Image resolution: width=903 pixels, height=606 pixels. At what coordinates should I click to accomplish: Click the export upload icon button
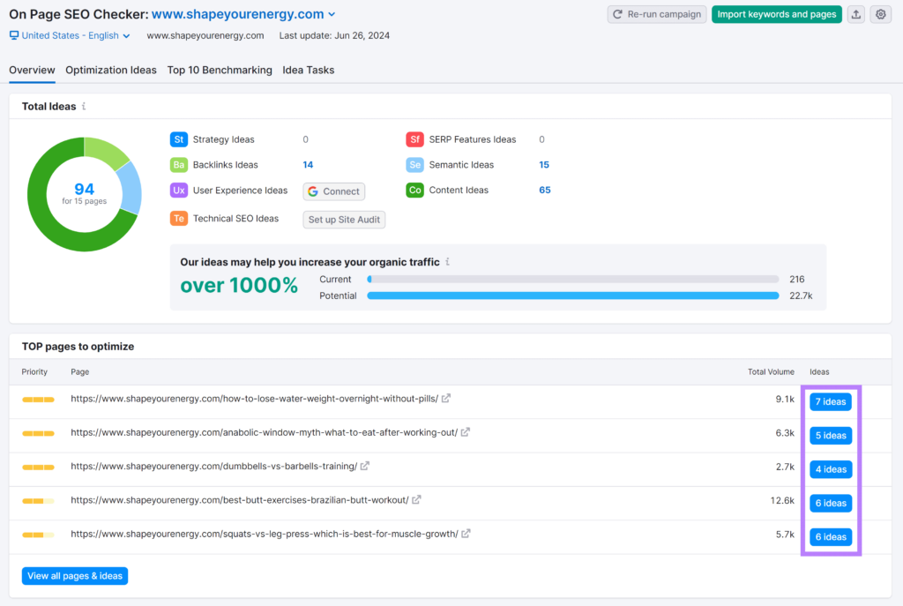pyautogui.click(x=855, y=14)
